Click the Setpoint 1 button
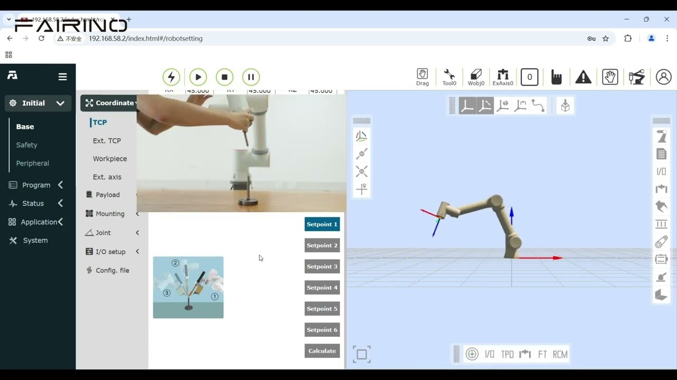The image size is (677, 380). point(322,224)
